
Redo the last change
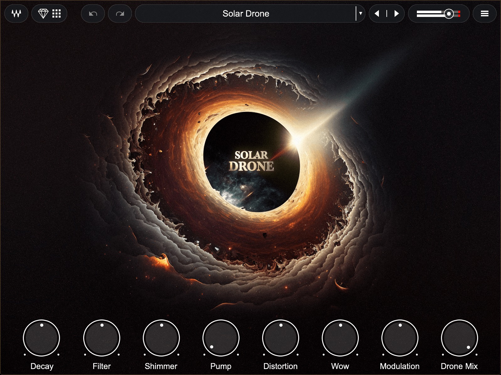coord(120,13)
